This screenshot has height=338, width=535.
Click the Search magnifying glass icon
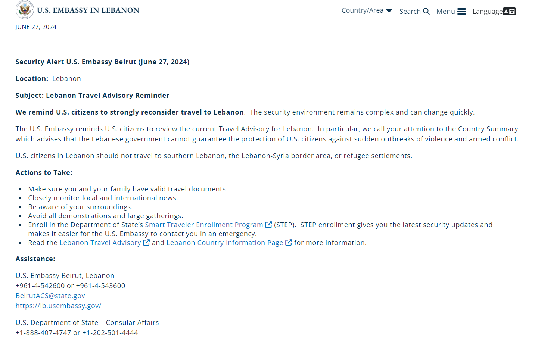(x=426, y=11)
